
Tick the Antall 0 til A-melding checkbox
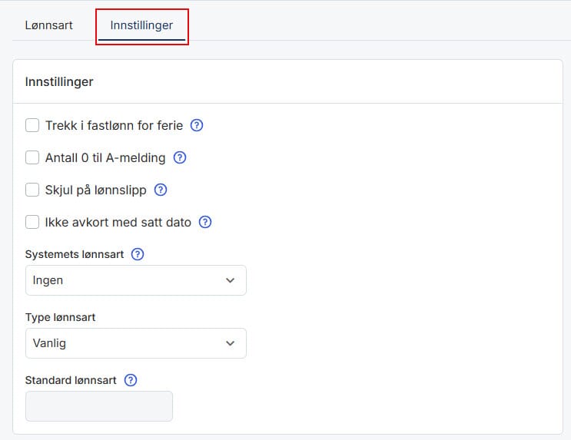coord(32,158)
